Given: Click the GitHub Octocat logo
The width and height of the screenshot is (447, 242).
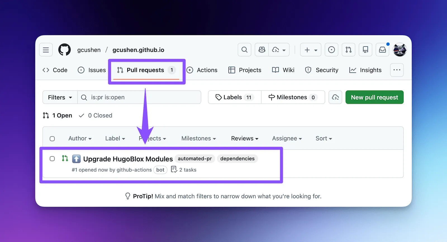Looking at the screenshot, I should (65, 50).
